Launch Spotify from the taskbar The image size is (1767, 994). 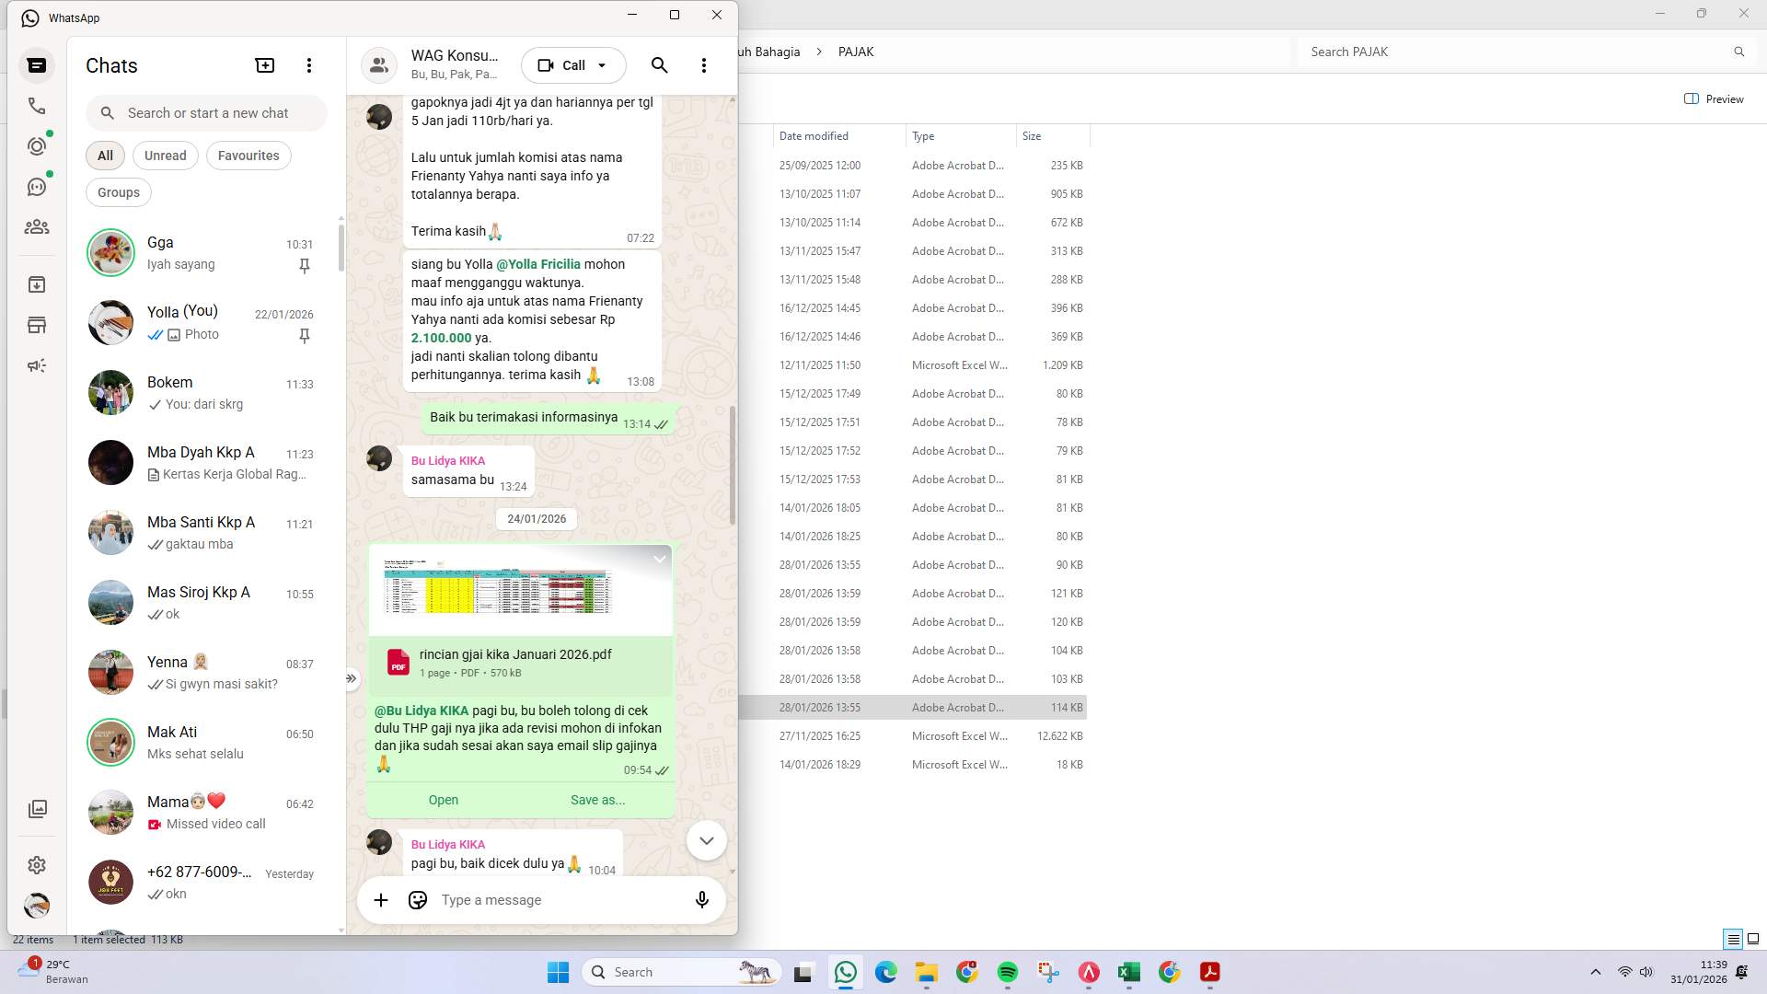tap(1008, 972)
